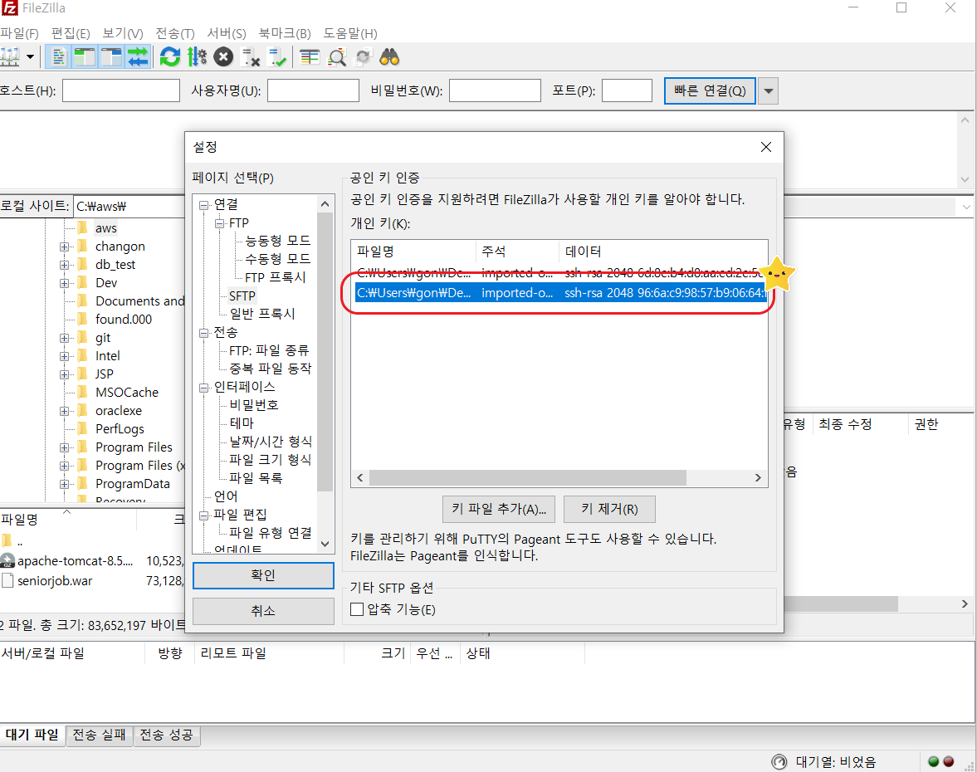The image size is (977, 772).
Task: Collapse the 연결 tree node
Action: (x=203, y=205)
